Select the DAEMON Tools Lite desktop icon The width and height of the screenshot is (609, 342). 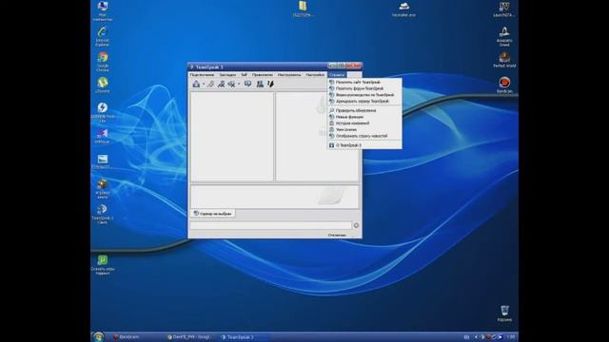tap(103, 112)
